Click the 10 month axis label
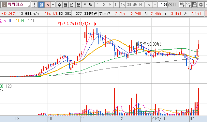This screenshot has height=122, width=207. click(50, 118)
